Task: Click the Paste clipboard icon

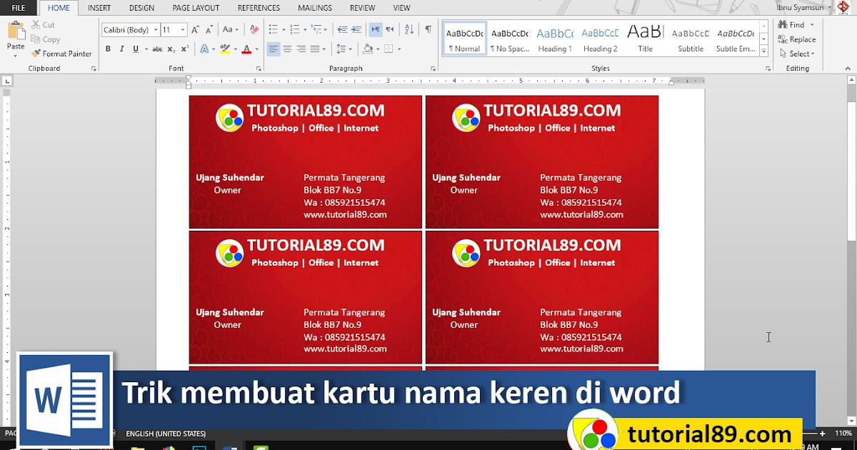Action: (16, 31)
